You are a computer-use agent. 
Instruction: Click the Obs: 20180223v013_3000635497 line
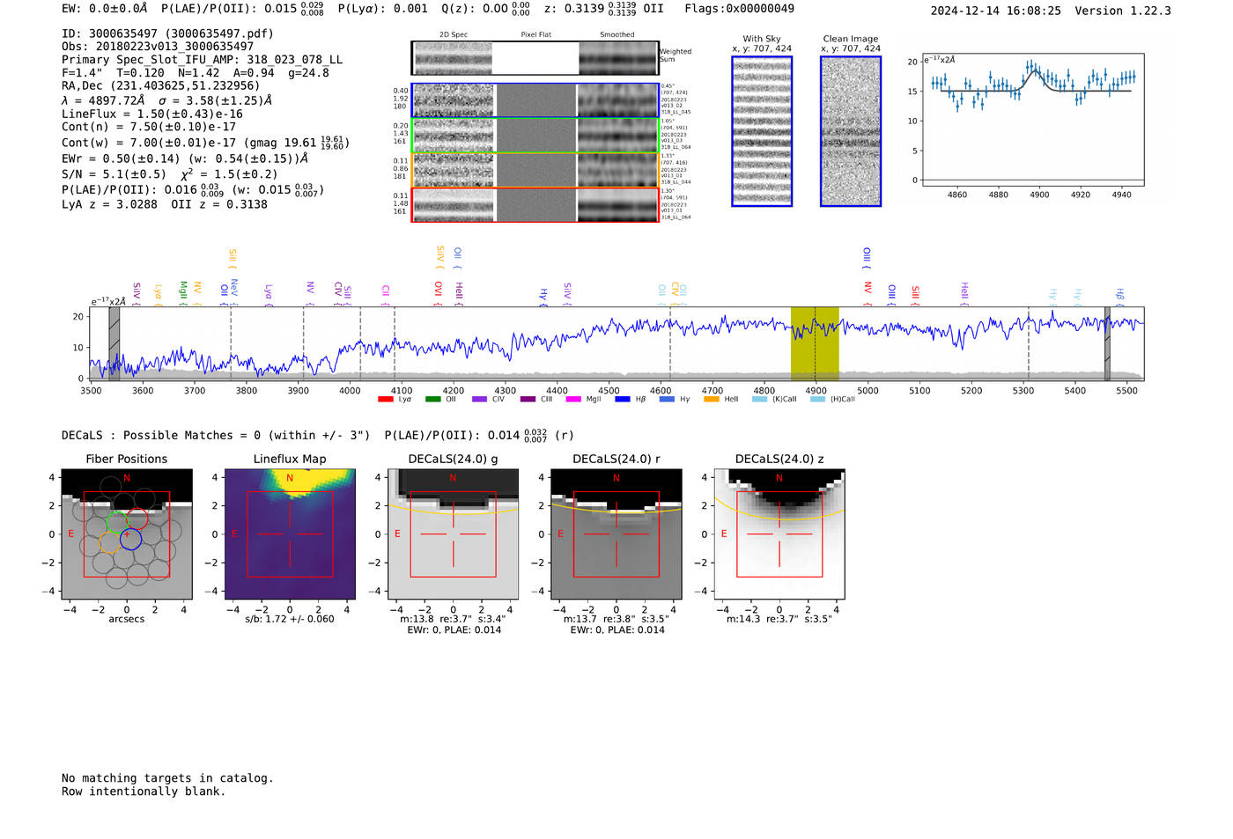[x=158, y=47]
